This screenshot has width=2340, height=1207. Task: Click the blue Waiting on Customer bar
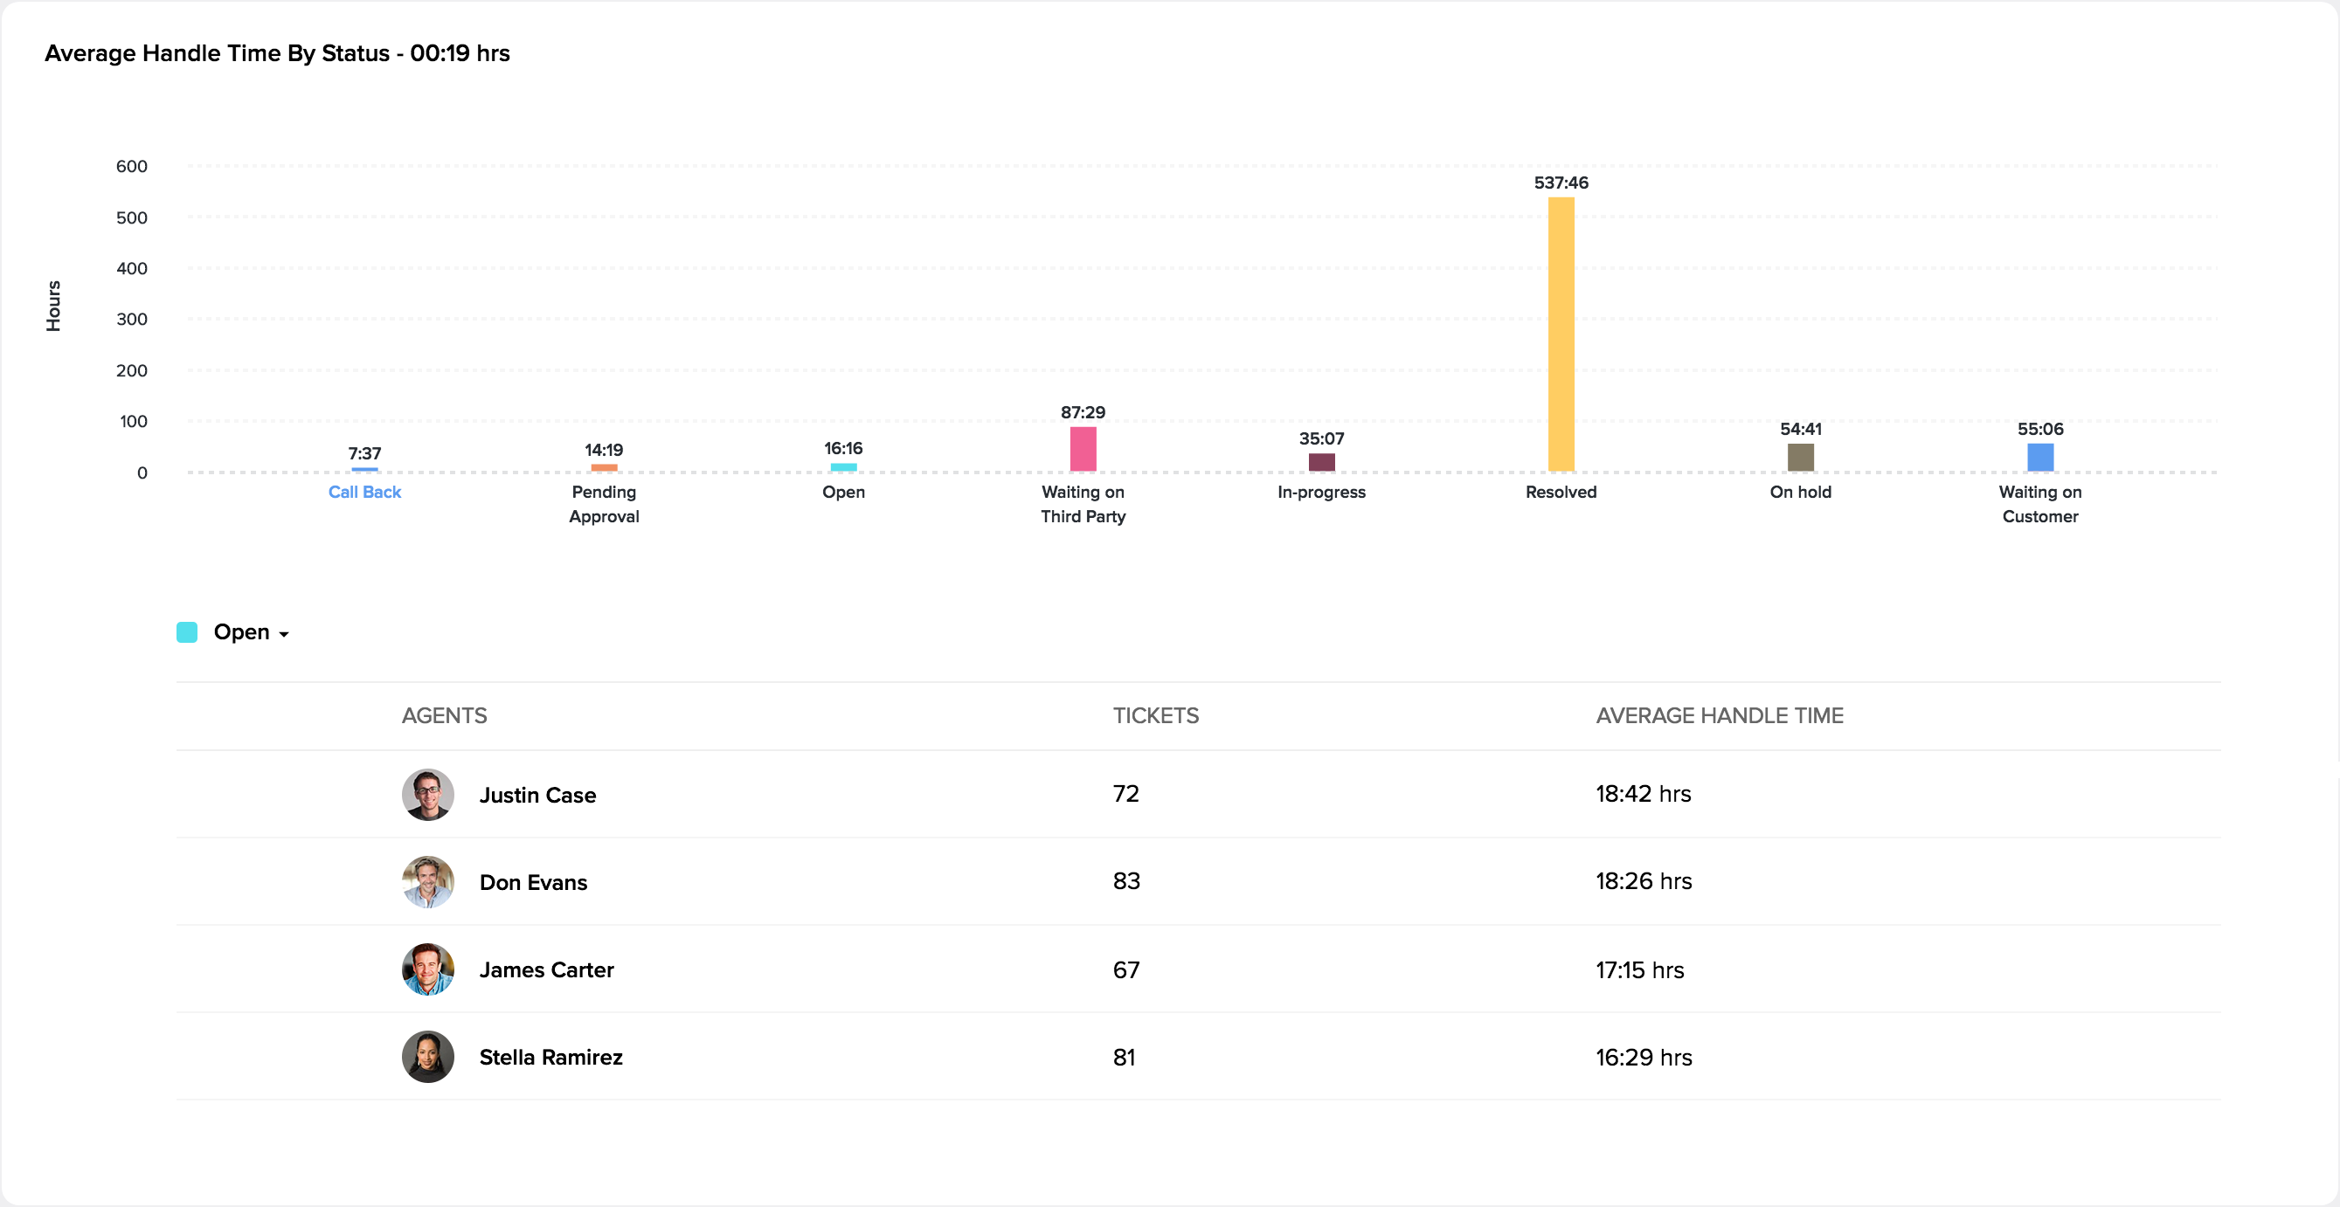tap(2040, 457)
